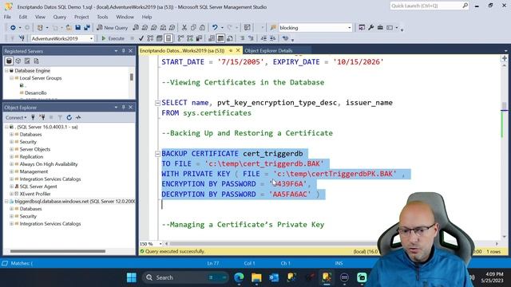Click the Save file icon
The width and height of the screenshot is (511, 287).
point(78,28)
